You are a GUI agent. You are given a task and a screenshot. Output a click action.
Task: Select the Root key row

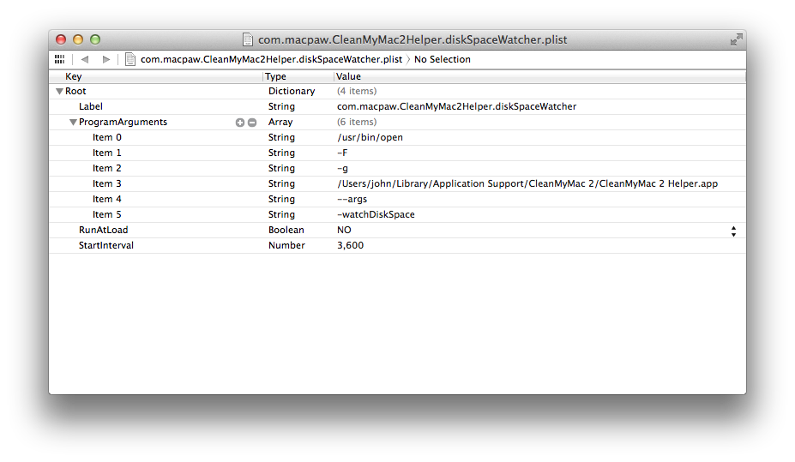point(75,91)
